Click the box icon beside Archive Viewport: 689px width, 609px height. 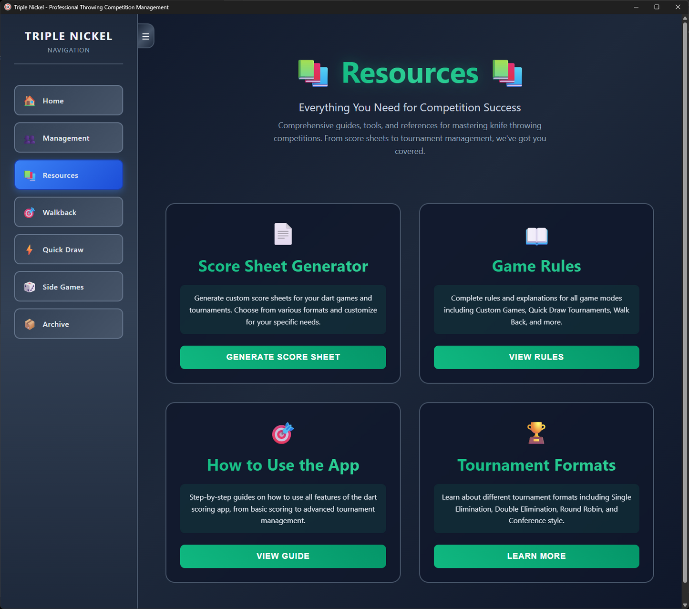tap(30, 324)
